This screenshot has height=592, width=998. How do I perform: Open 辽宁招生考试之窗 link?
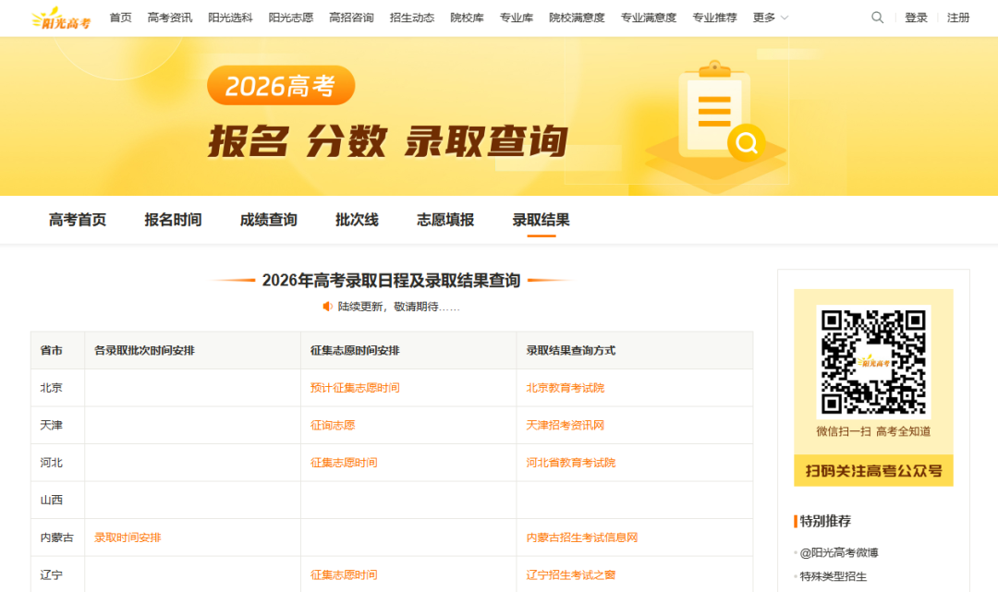coord(571,574)
